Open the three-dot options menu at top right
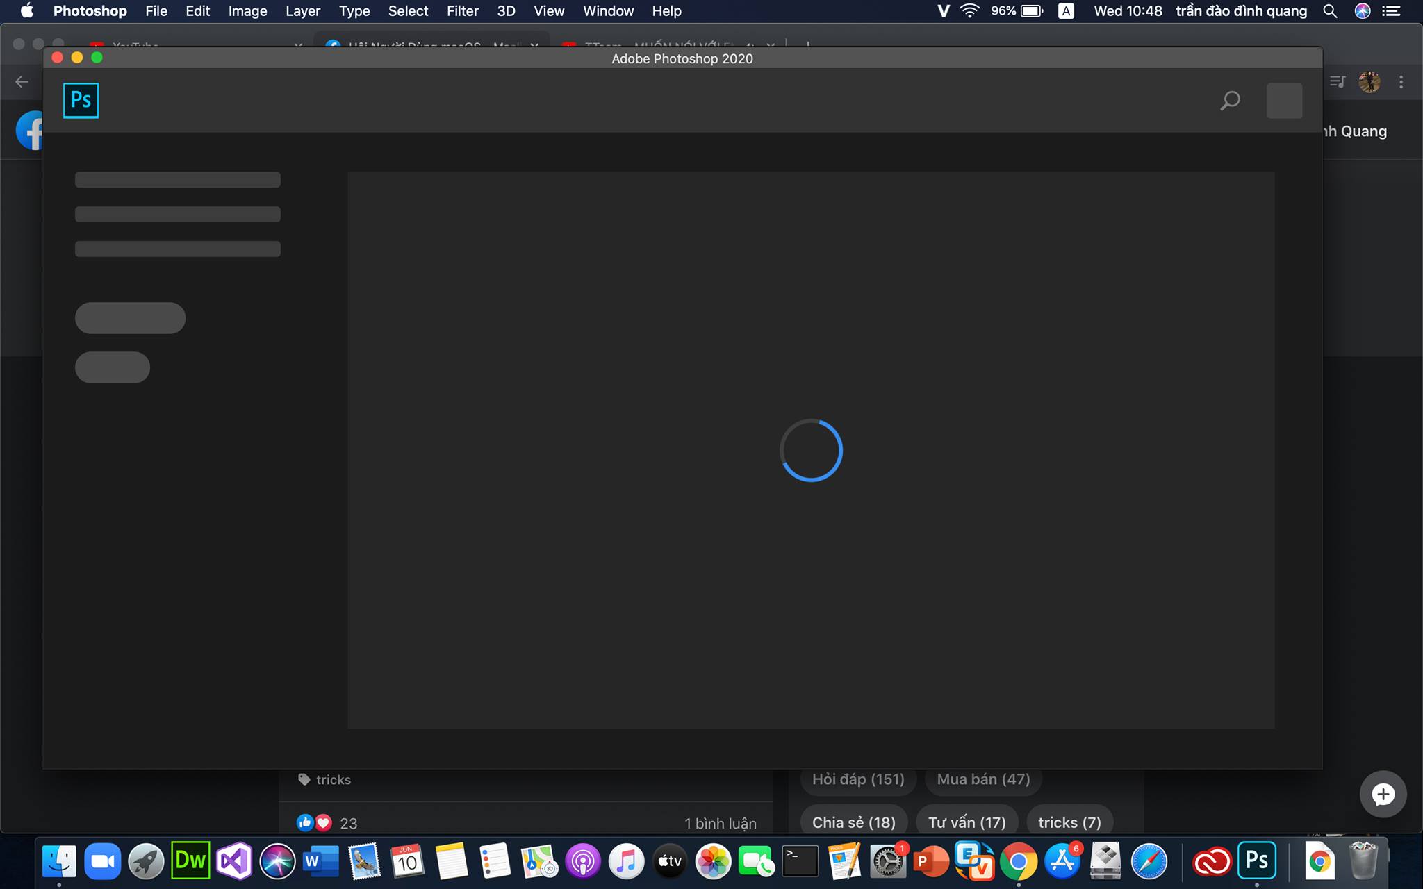Viewport: 1423px width, 889px height. tap(1401, 81)
